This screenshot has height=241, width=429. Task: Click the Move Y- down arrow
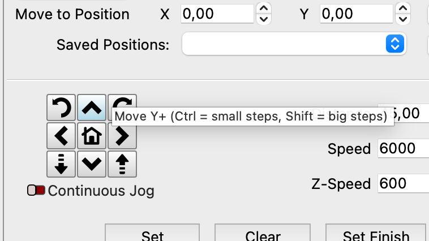92,164
